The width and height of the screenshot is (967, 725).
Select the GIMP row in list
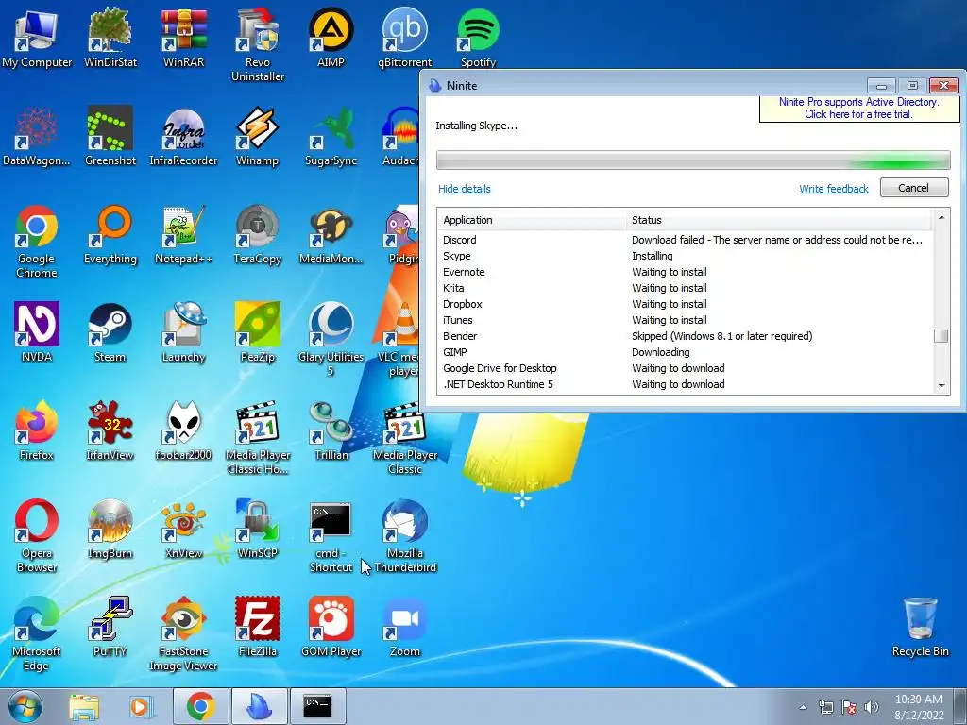(x=686, y=352)
